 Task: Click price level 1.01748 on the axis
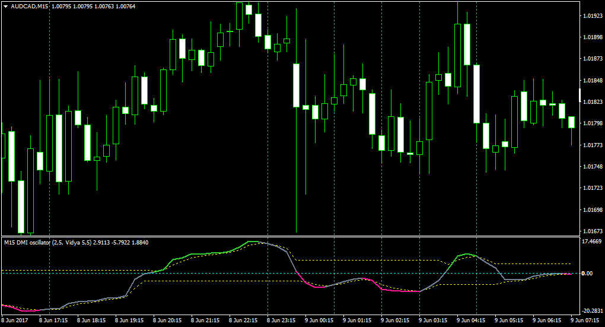[593, 166]
